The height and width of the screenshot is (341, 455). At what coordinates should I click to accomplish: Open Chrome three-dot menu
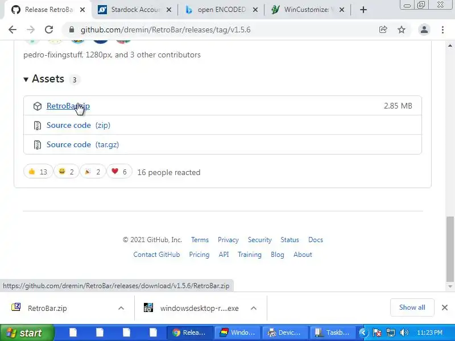click(442, 30)
